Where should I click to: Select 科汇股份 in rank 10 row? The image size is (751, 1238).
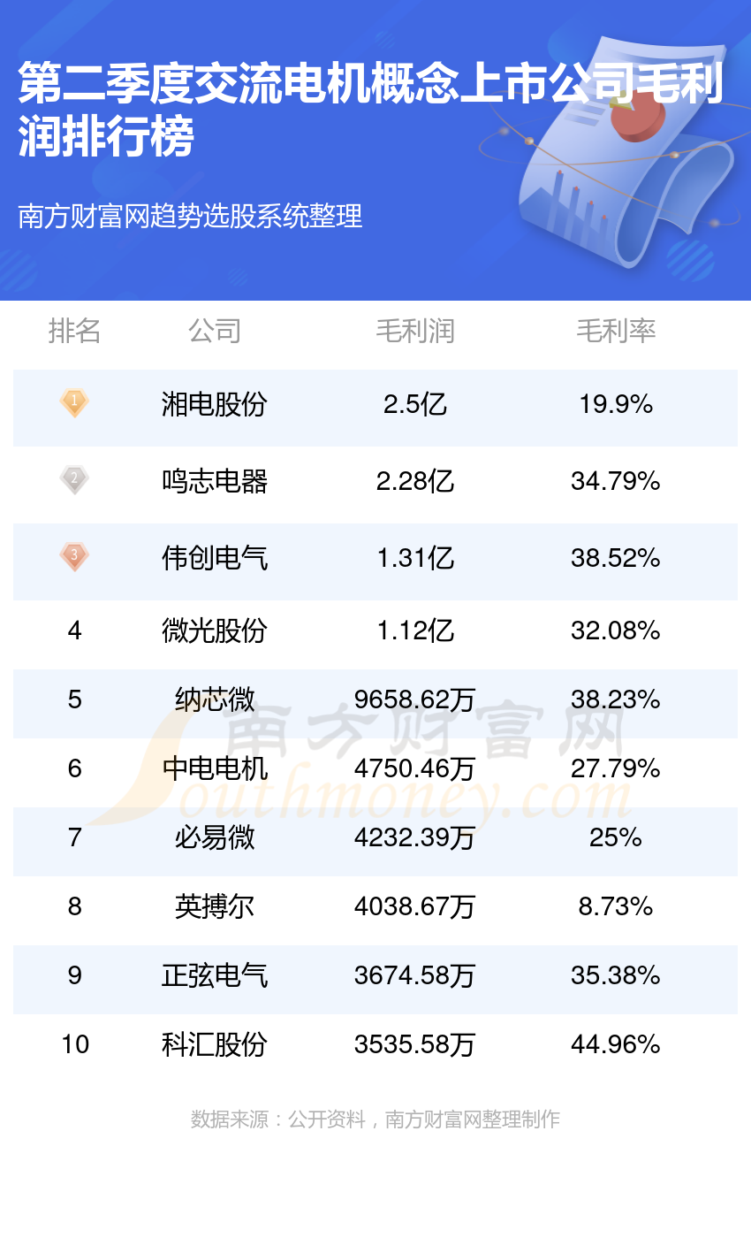(215, 1044)
